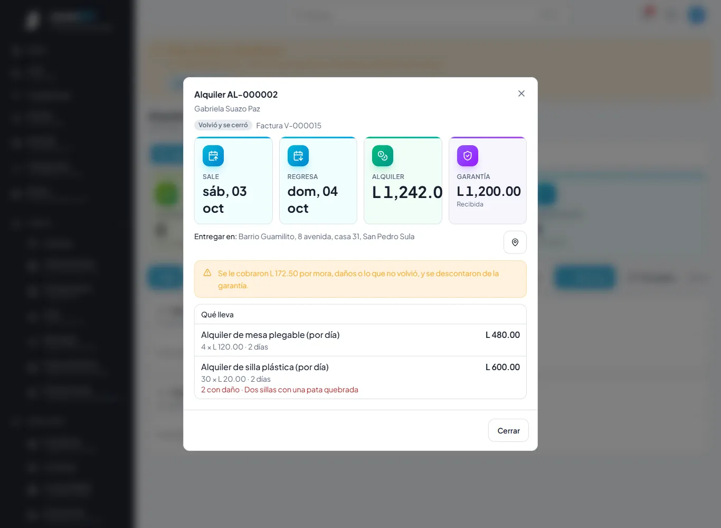Click '4 × L 120.00 · 2 días' detail
Image resolution: width=721 pixels, height=528 pixels.
pyautogui.click(x=234, y=347)
